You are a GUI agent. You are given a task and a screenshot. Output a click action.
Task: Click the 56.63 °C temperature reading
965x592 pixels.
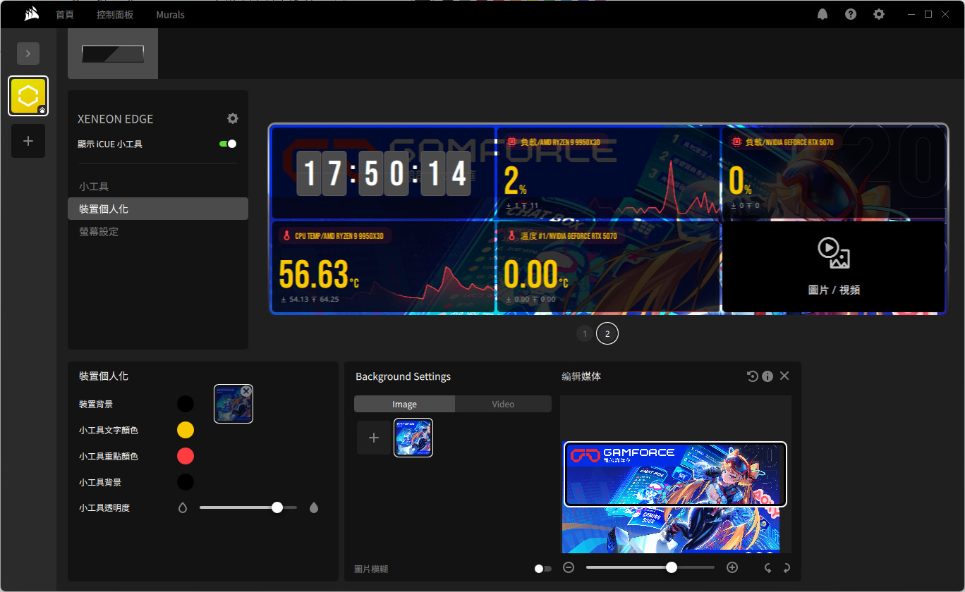(319, 274)
